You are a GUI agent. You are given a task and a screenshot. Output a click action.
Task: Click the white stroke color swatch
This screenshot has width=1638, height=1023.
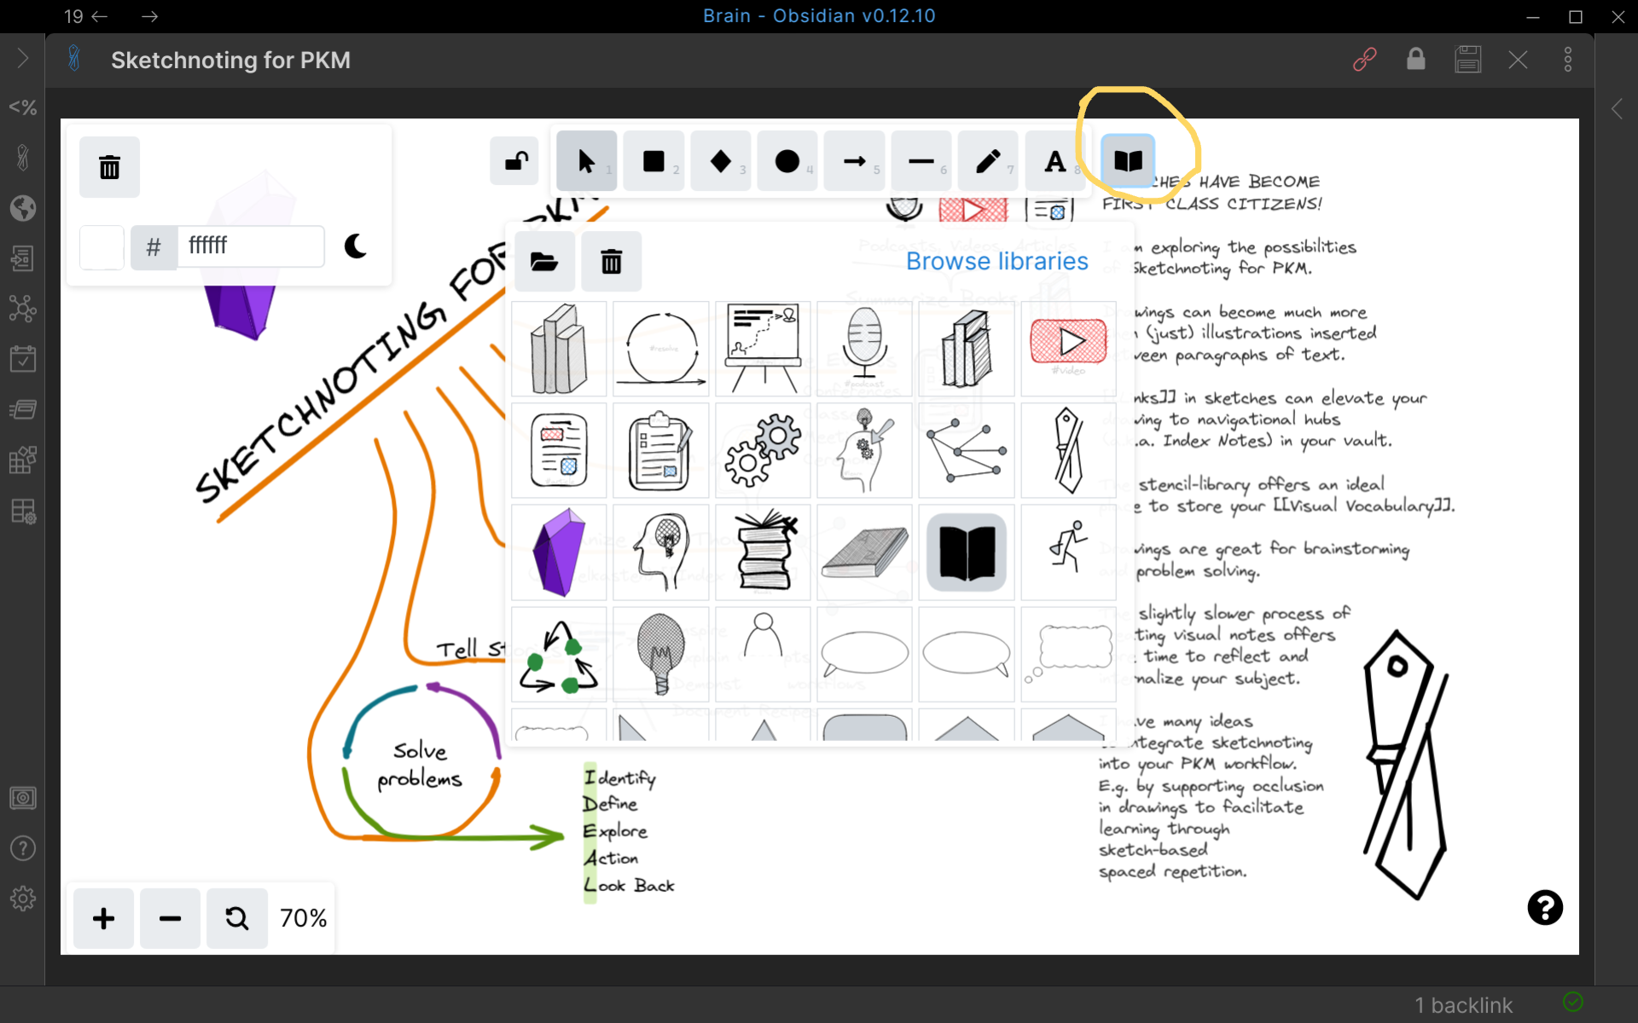[102, 247]
